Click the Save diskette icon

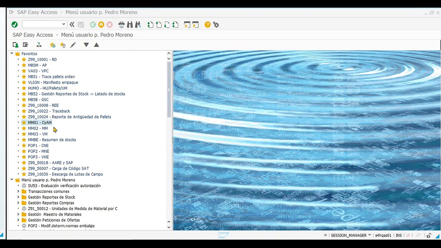pos(81,24)
